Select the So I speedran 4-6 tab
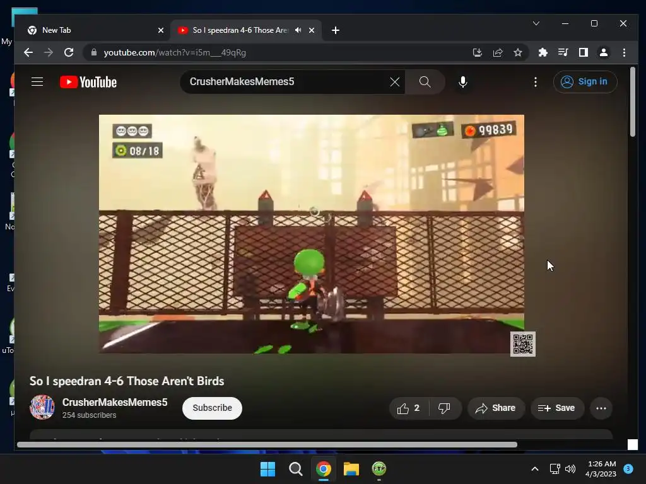 pos(240,30)
